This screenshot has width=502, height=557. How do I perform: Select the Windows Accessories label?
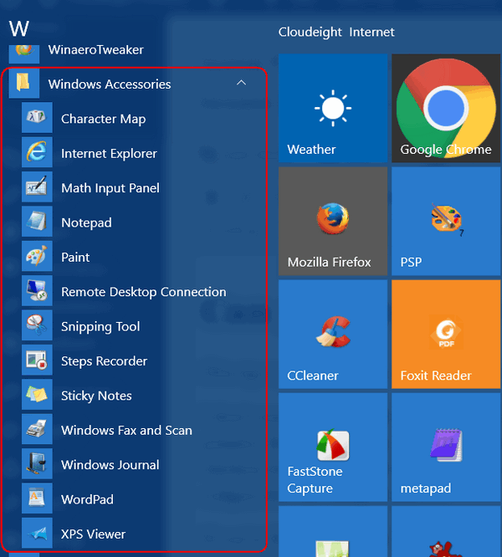click(110, 84)
